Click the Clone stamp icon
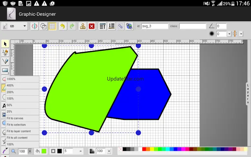This screenshot has height=157, width=251. pos(83,26)
